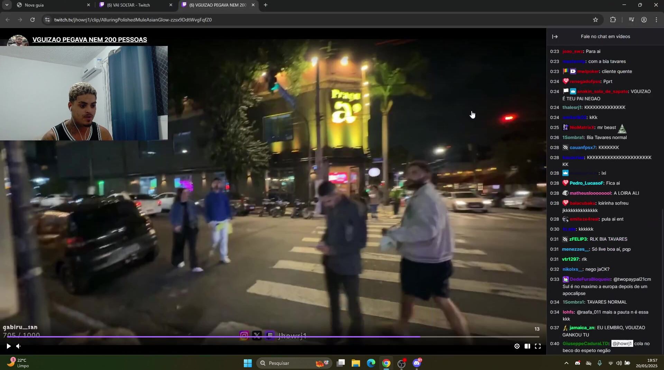Open the streamer avatar next to title
The image size is (664, 370).
(x=18, y=40)
